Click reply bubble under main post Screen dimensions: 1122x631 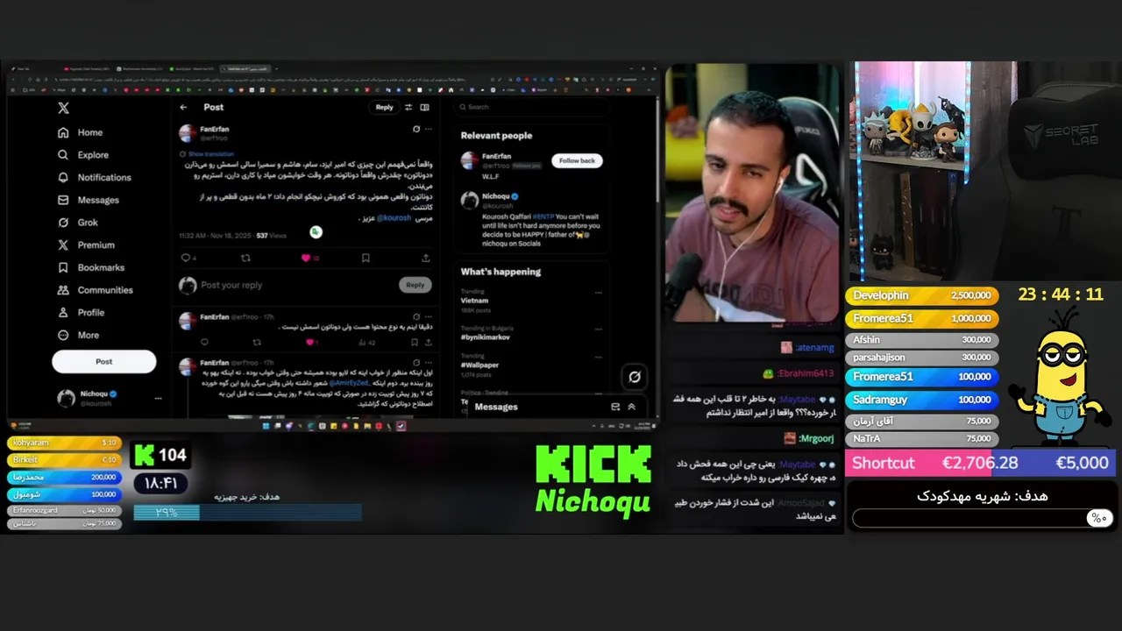pos(185,258)
